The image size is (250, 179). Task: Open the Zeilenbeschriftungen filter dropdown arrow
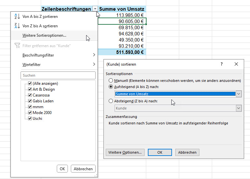click(x=95, y=9)
